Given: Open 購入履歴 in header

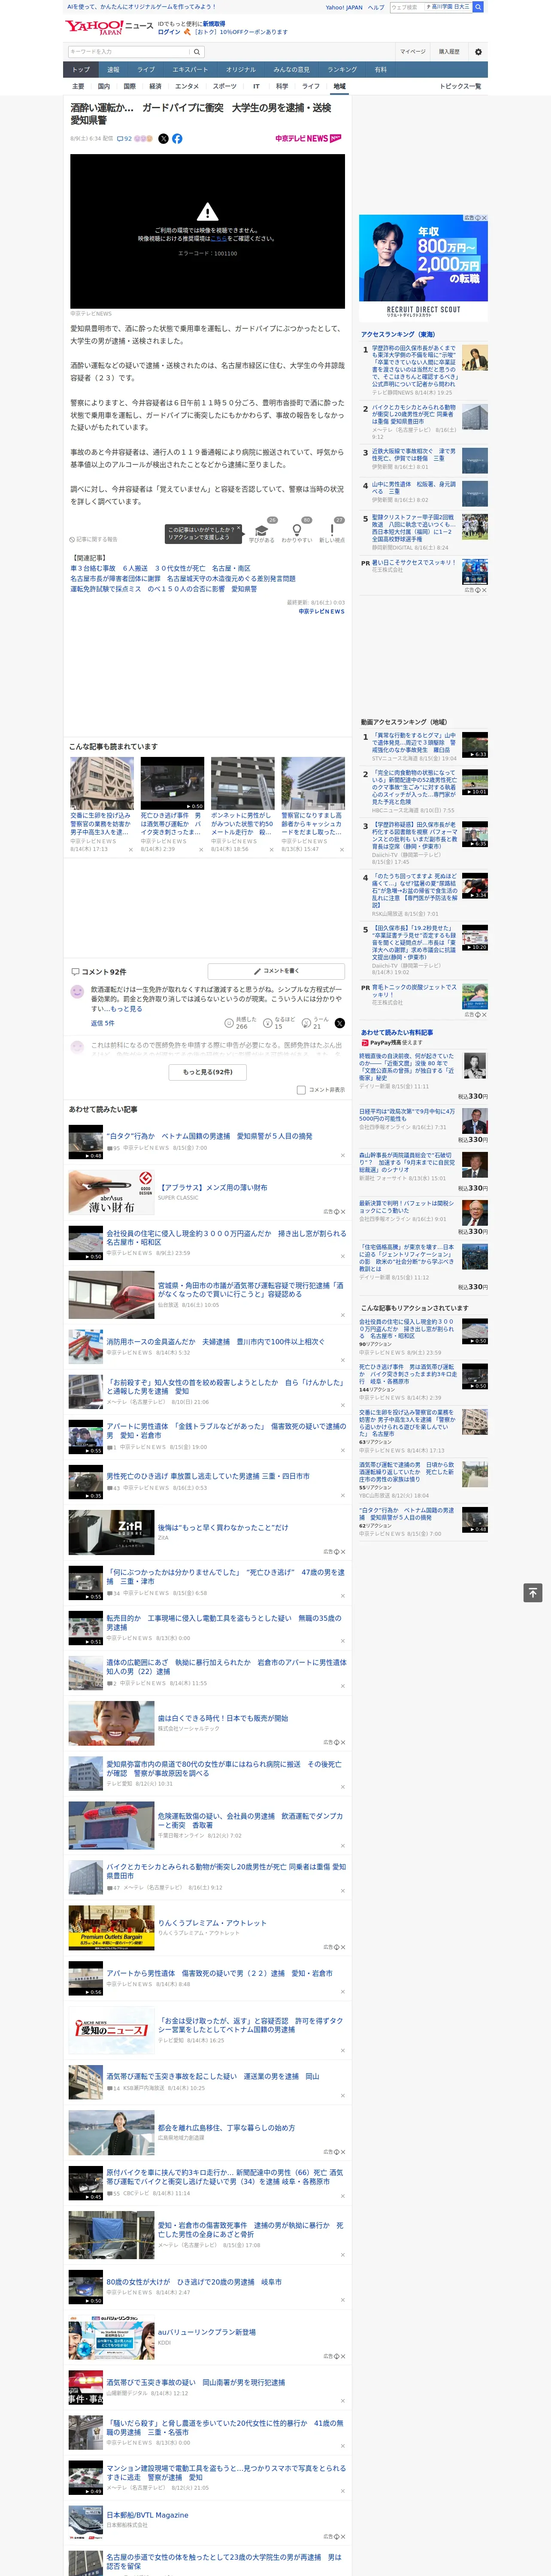Looking at the screenshot, I should coord(449,51).
